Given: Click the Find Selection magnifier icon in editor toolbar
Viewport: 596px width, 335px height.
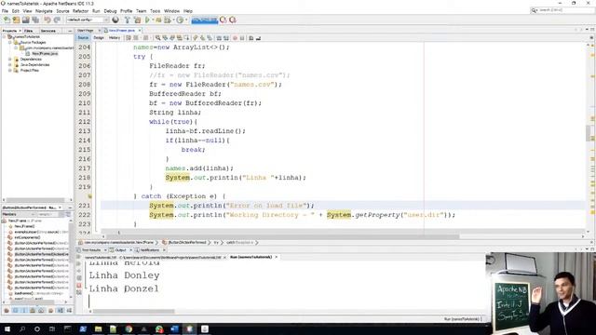Looking at the screenshot, I should [157, 38].
